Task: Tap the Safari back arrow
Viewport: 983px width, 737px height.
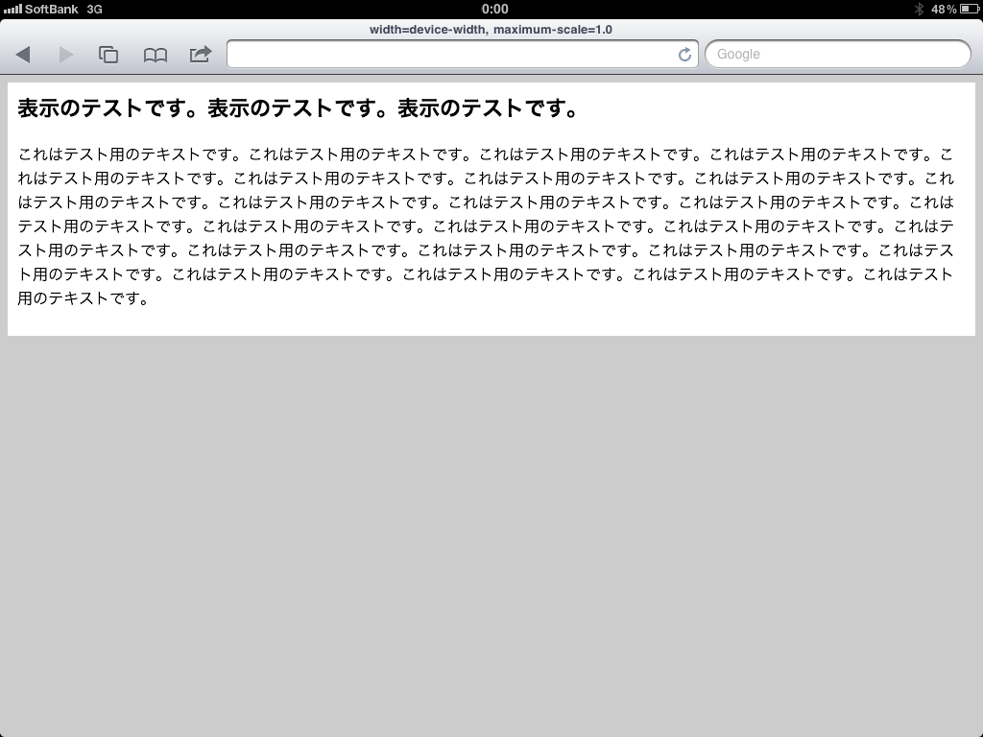Action: coord(23,55)
